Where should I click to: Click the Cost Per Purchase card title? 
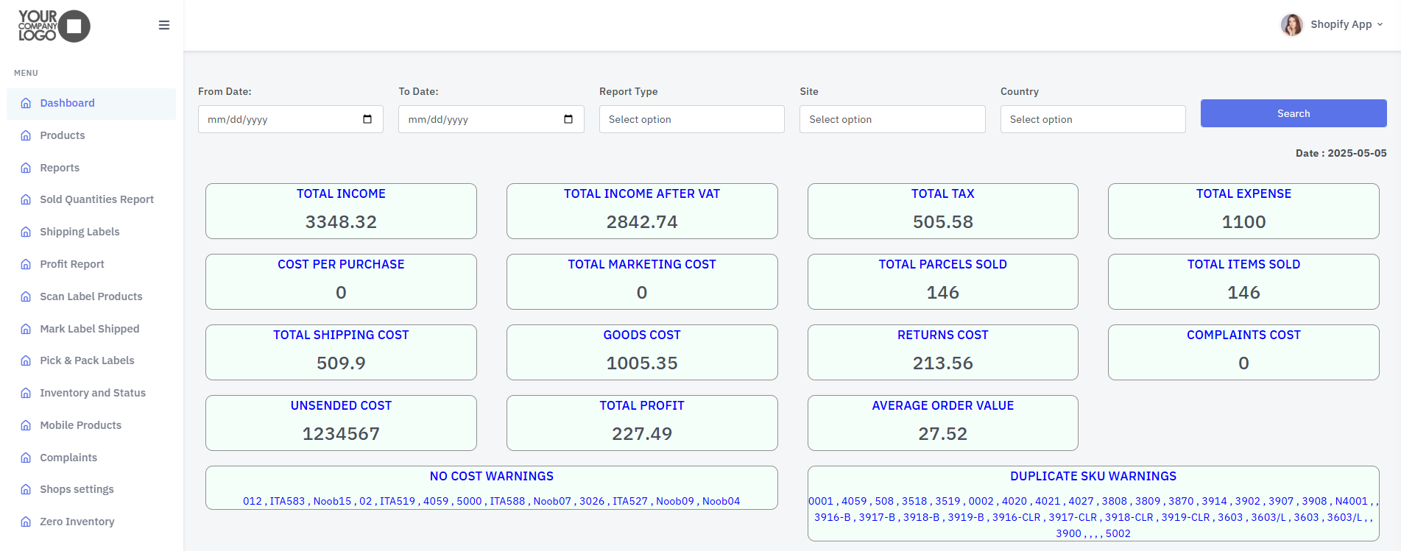(341, 265)
